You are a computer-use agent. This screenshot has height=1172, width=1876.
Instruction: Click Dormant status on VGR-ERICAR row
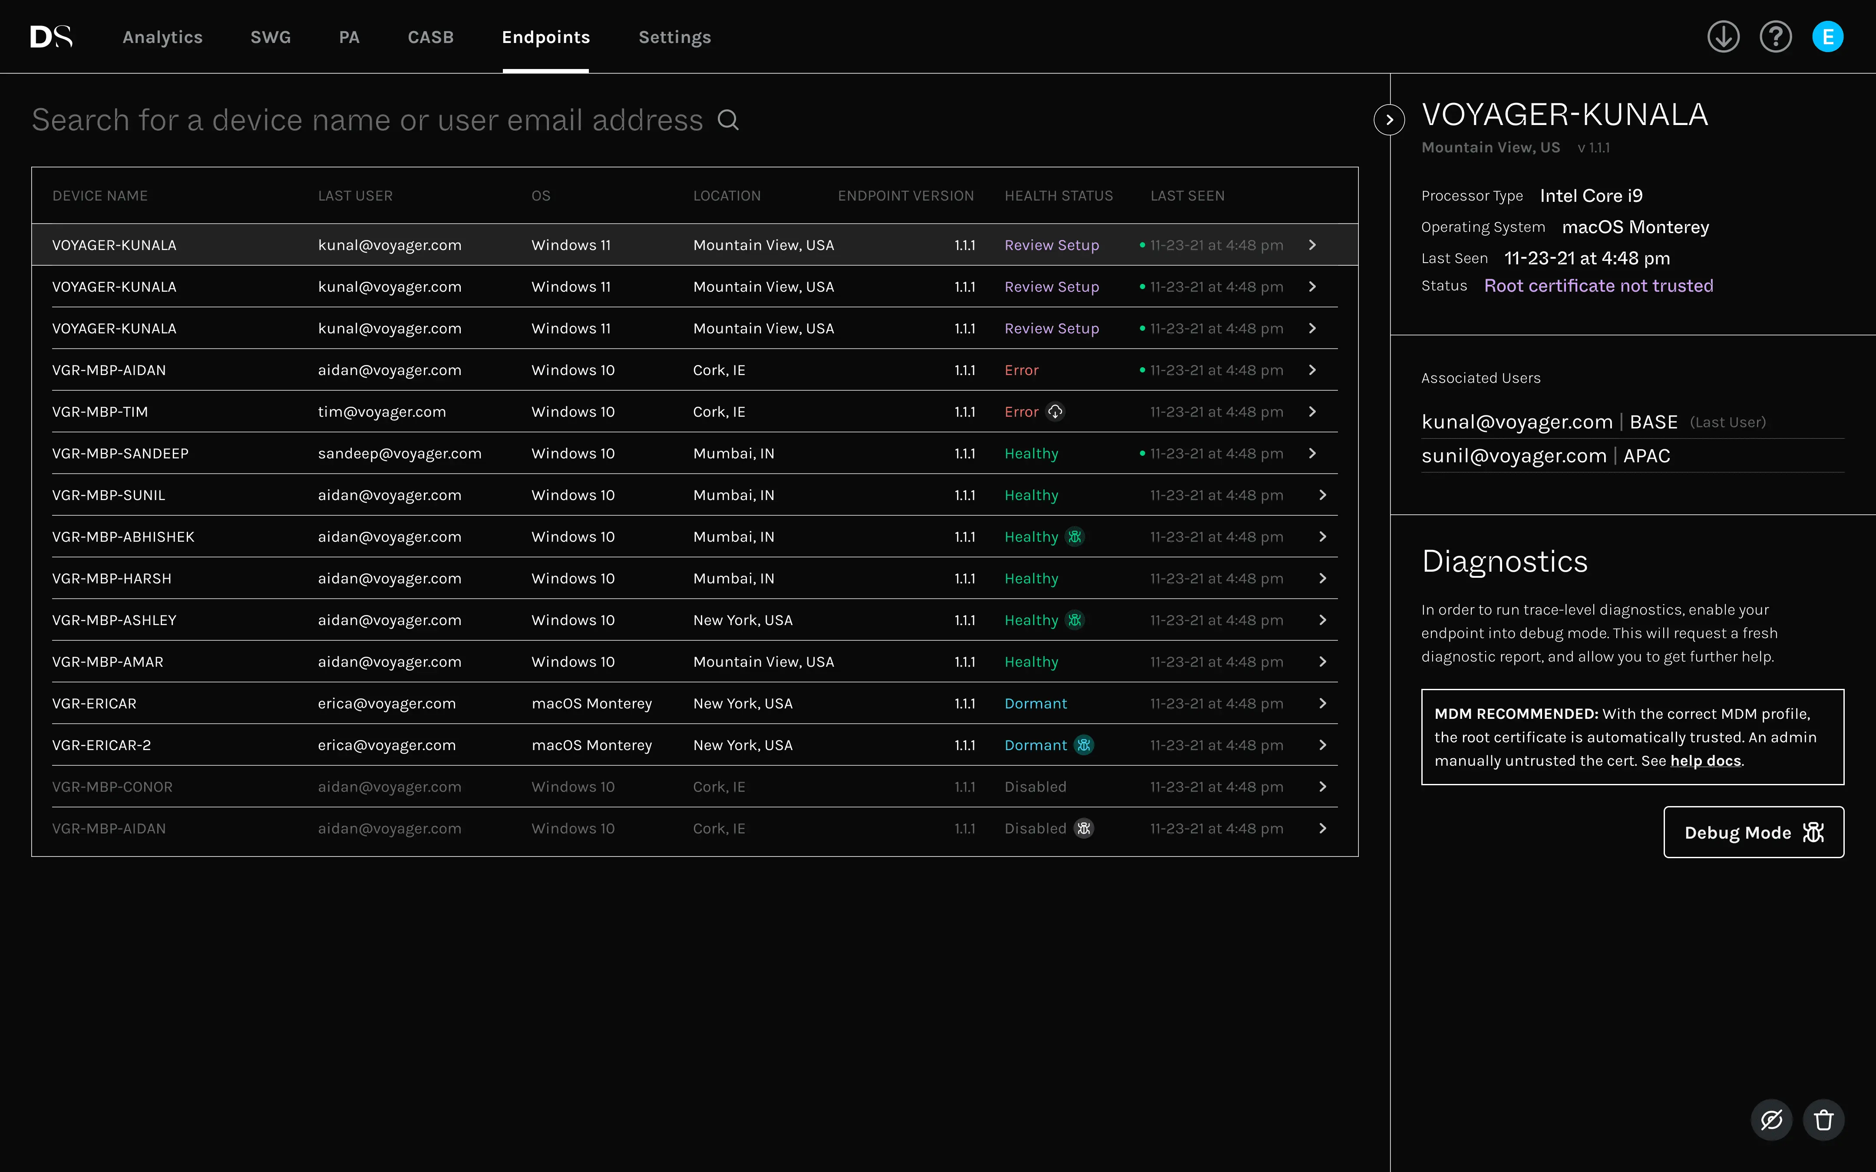click(1036, 703)
